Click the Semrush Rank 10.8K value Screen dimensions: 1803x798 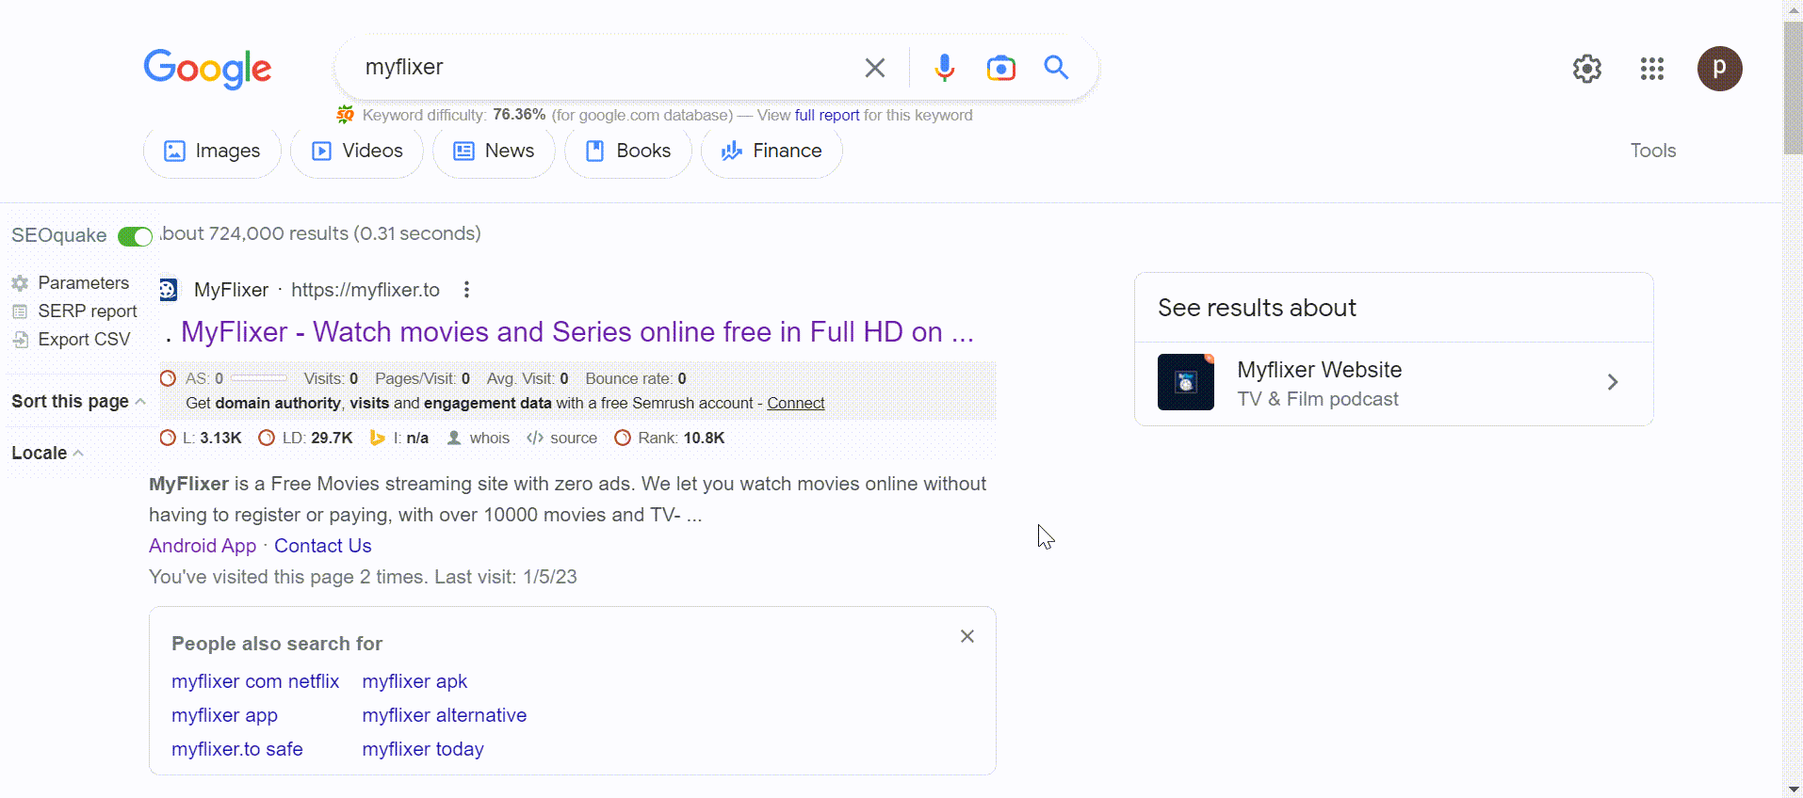pos(704,438)
